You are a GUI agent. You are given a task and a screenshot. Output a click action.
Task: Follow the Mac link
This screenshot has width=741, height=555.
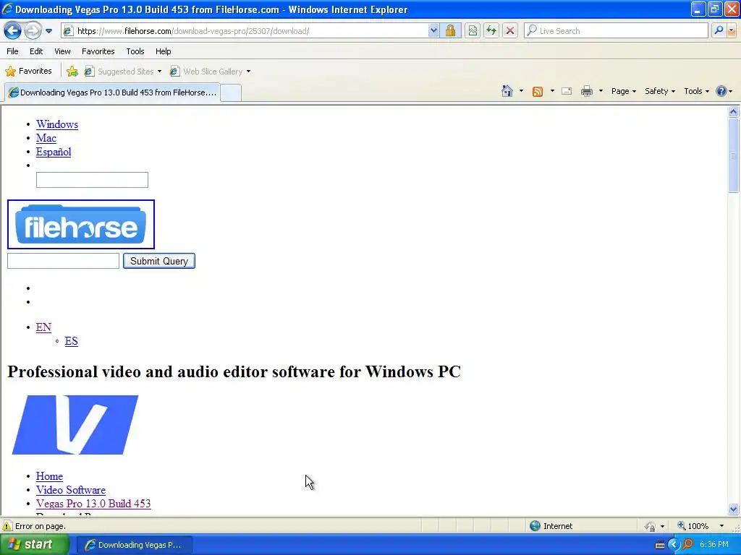(x=46, y=138)
